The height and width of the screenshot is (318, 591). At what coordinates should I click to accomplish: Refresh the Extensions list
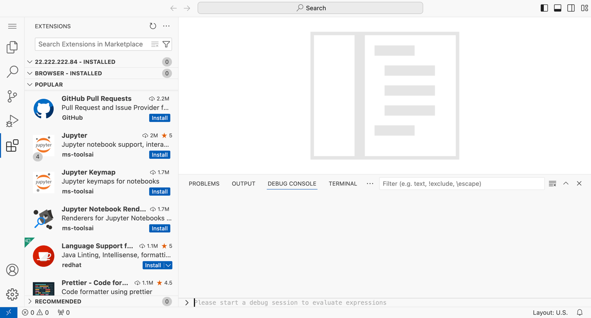point(153,26)
